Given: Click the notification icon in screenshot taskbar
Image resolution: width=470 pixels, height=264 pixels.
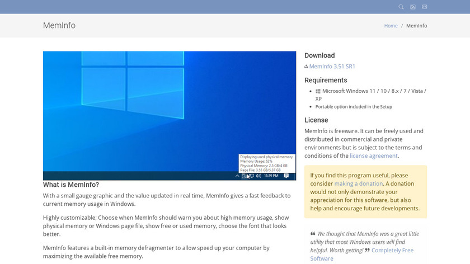Looking at the screenshot, I should coord(286,176).
